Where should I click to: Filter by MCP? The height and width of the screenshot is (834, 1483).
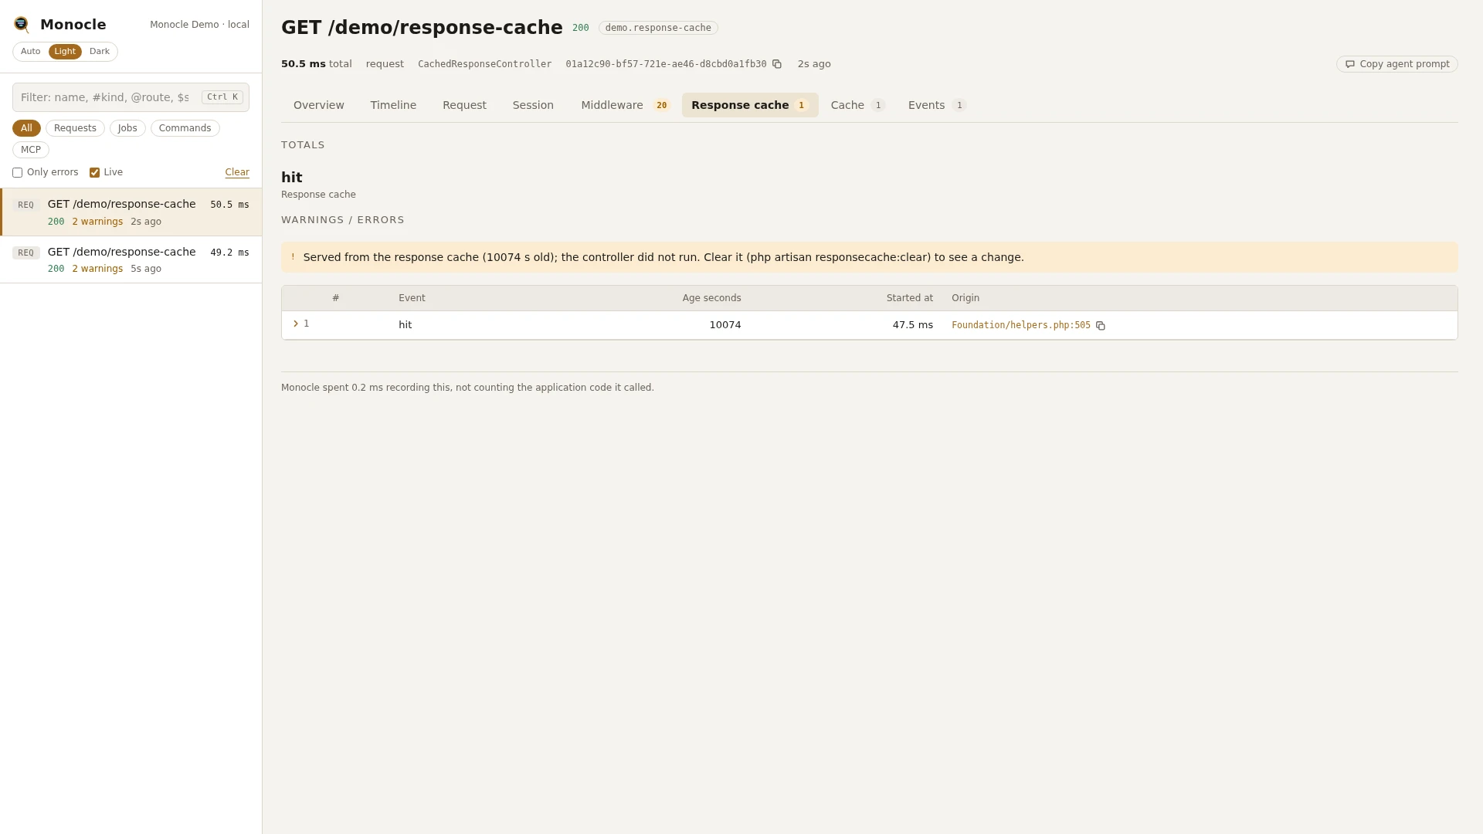(31, 150)
